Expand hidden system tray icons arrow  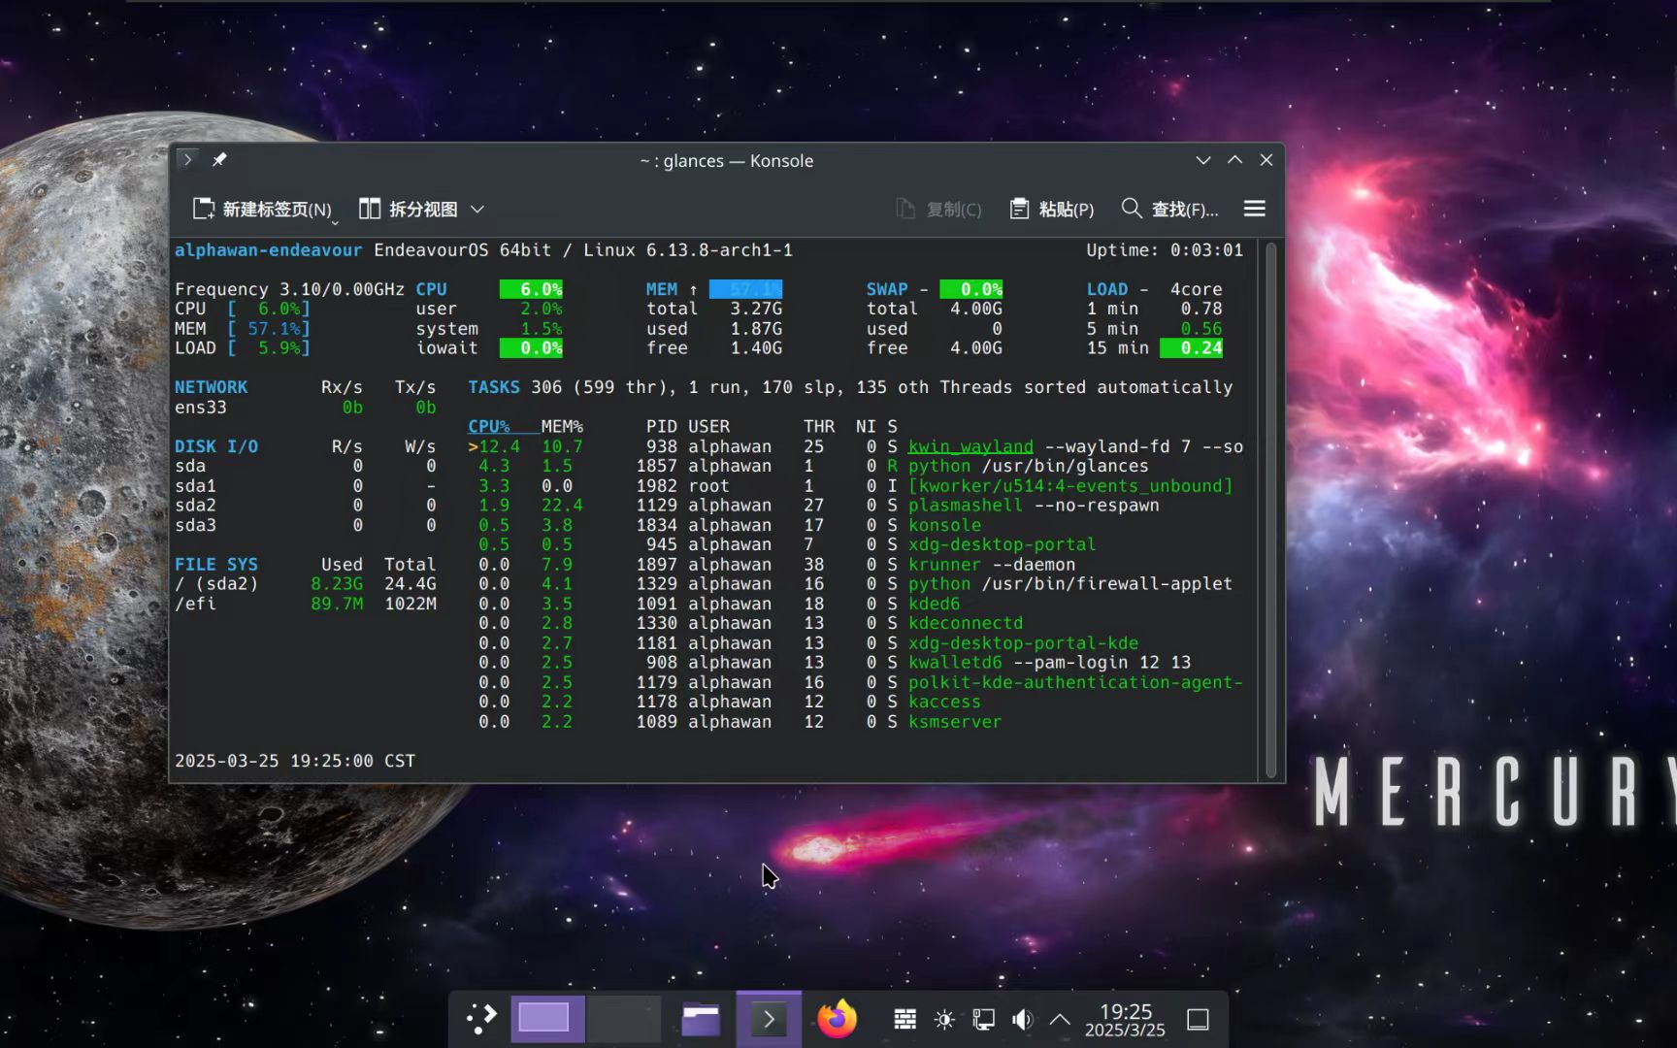(x=1060, y=1019)
